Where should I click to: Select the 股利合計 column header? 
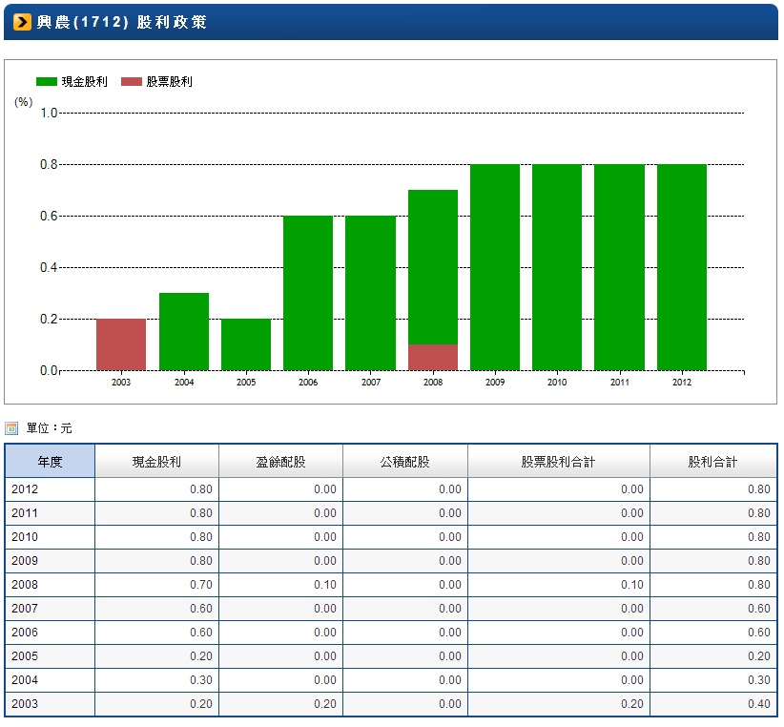click(x=713, y=461)
